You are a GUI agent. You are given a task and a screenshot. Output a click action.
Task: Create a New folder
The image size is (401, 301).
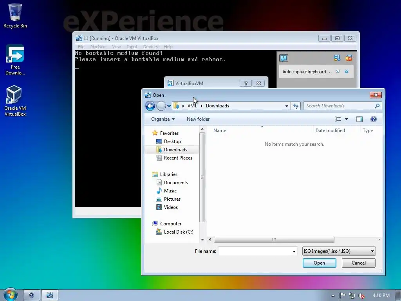pyautogui.click(x=198, y=119)
